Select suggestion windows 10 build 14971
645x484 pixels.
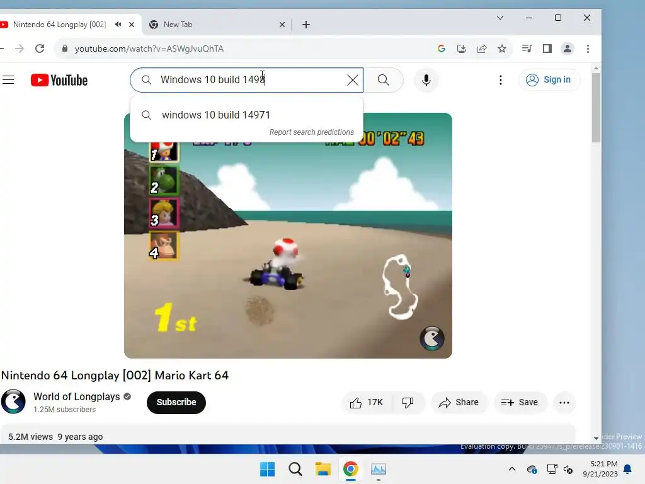tap(246, 115)
